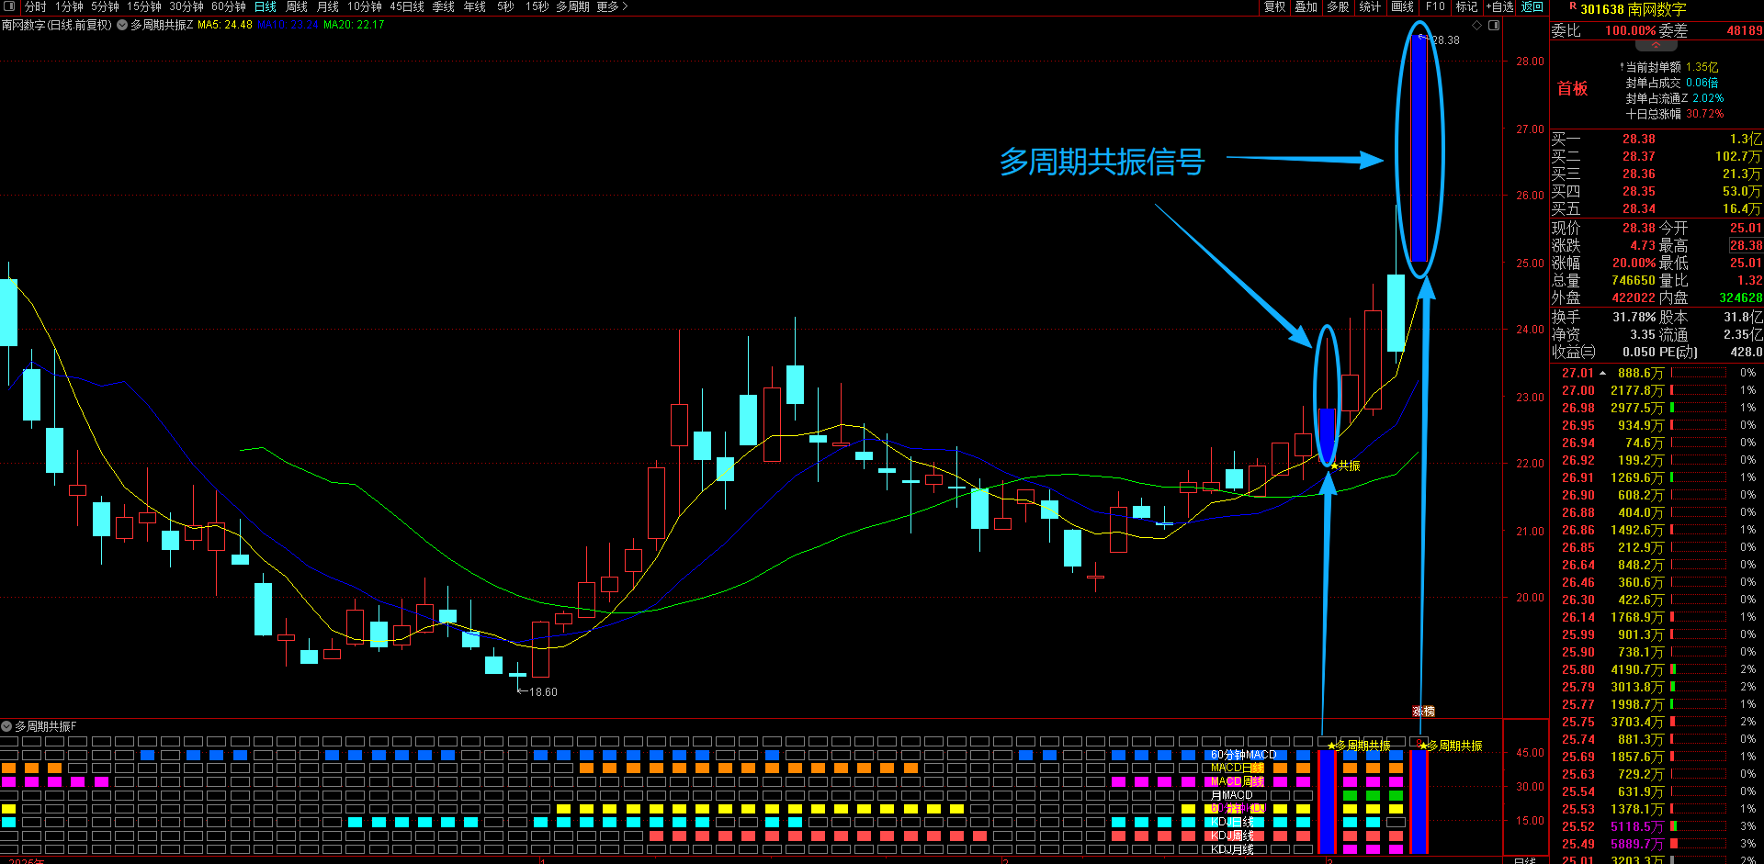Toggle the left sidebar panel icon
Screen dimensions: 1764x864
click(10, 6)
